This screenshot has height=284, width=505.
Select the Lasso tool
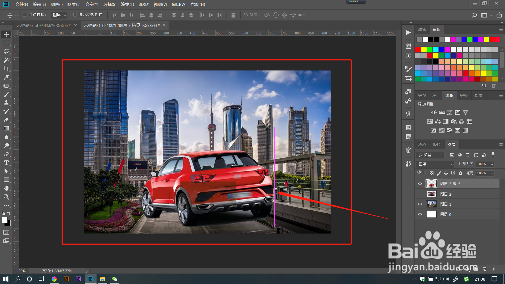(x=6, y=52)
